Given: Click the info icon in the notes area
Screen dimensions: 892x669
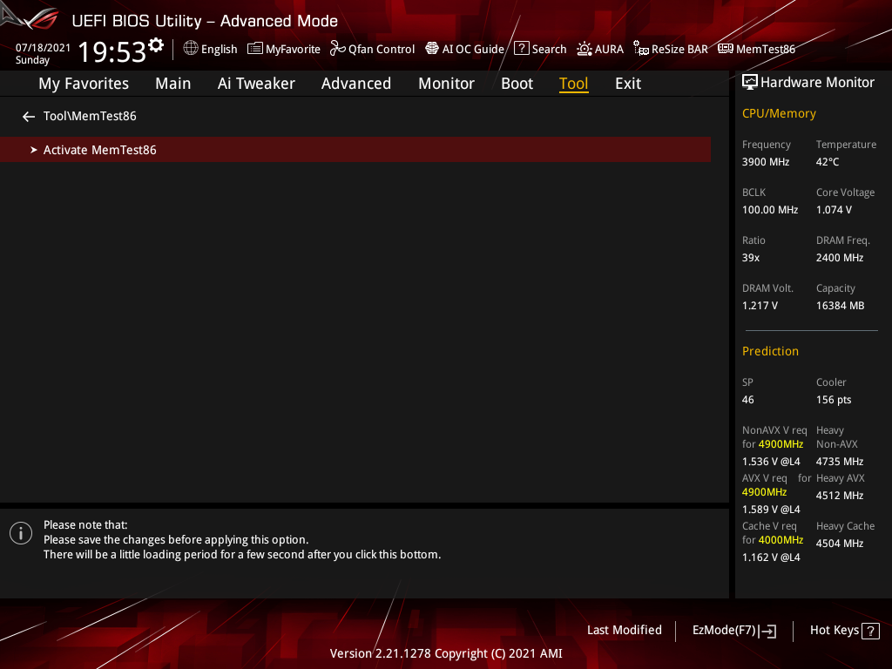Looking at the screenshot, I should [x=20, y=532].
